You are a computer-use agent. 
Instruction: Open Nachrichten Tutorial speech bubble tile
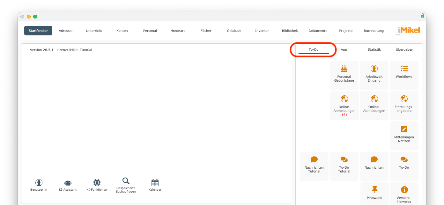[x=314, y=166]
